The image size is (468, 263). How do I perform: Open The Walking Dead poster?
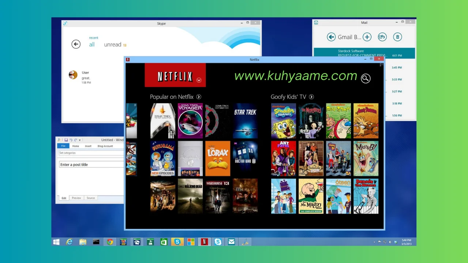[190, 196]
